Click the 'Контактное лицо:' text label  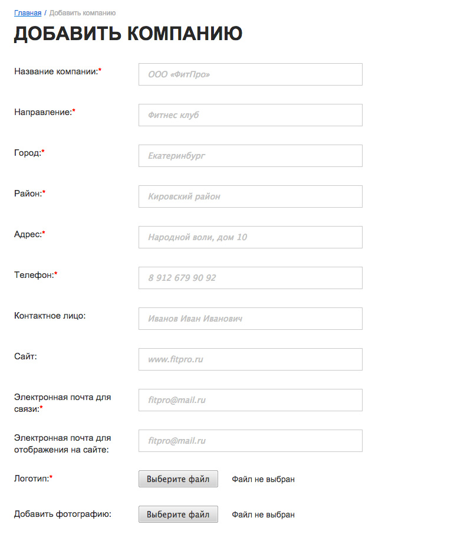50,316
